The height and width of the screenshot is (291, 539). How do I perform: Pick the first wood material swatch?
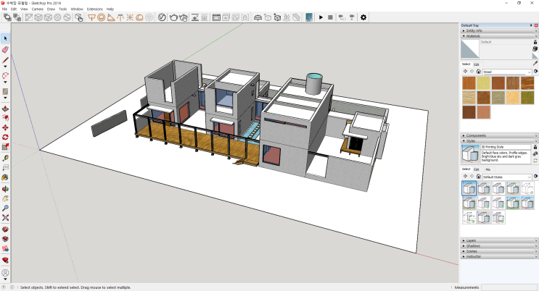pos(469,83)
